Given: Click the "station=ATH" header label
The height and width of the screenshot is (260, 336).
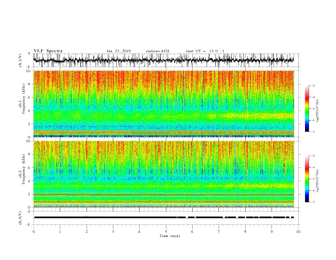Looking at the screenshot, I should coord(157,51).
